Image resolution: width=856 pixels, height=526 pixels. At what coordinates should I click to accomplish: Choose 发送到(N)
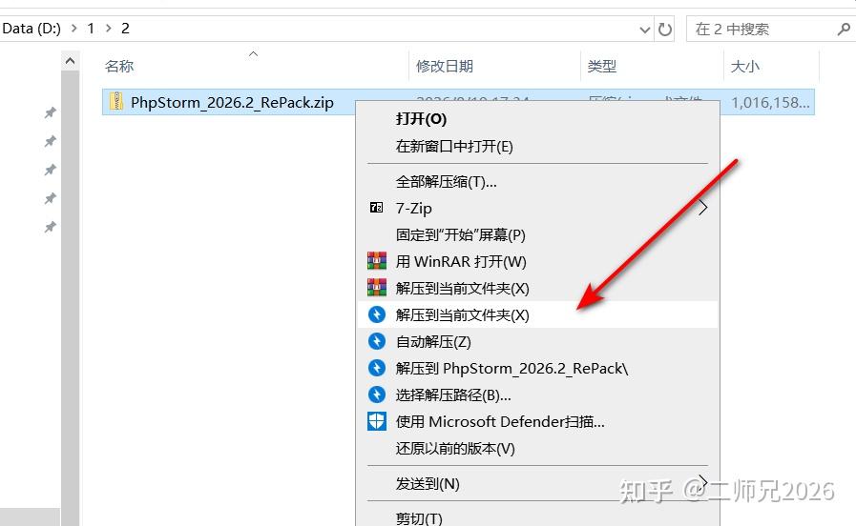(537, 483)
